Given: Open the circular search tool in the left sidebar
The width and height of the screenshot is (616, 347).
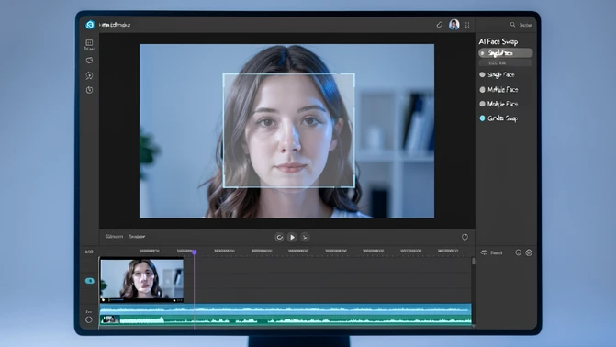Looking at the screenshot, I should click(90, 75).
